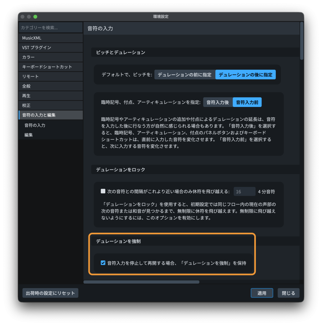Open 全般 preferences category

pos(51,86)
